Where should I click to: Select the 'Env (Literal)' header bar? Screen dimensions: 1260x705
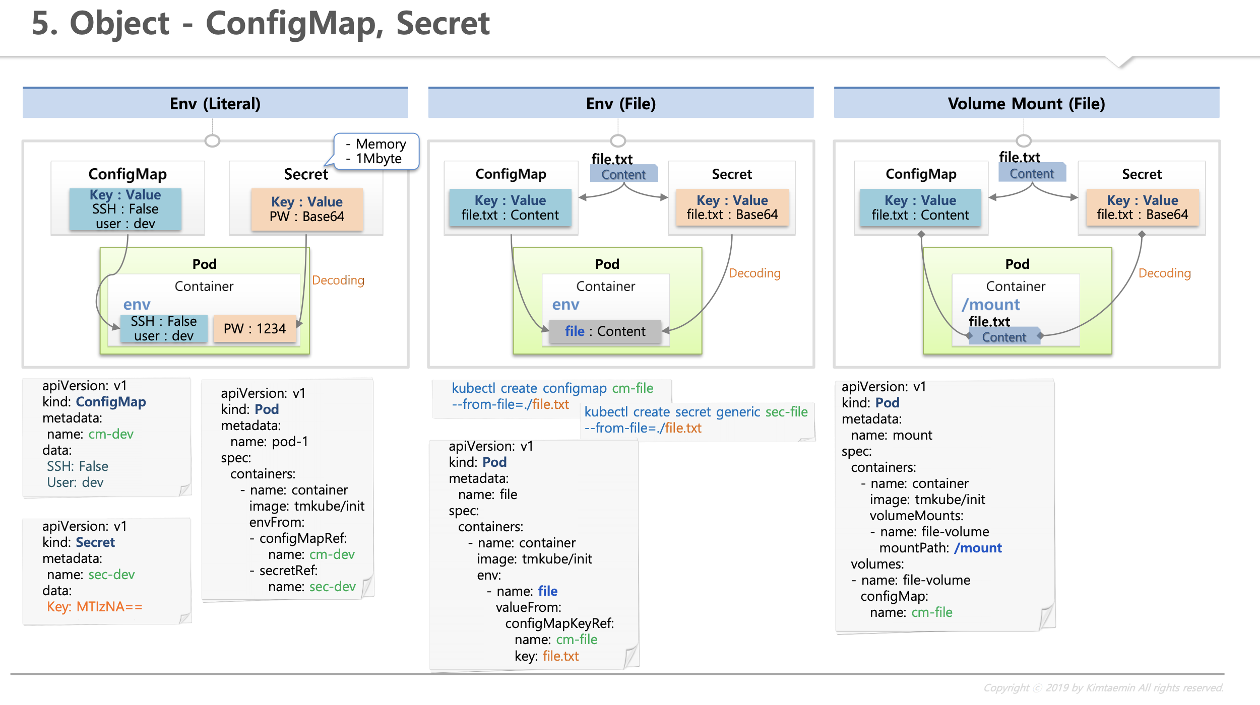215,103
